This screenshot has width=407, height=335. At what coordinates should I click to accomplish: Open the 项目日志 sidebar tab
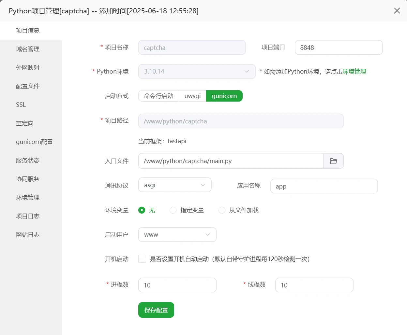[28, 216]
